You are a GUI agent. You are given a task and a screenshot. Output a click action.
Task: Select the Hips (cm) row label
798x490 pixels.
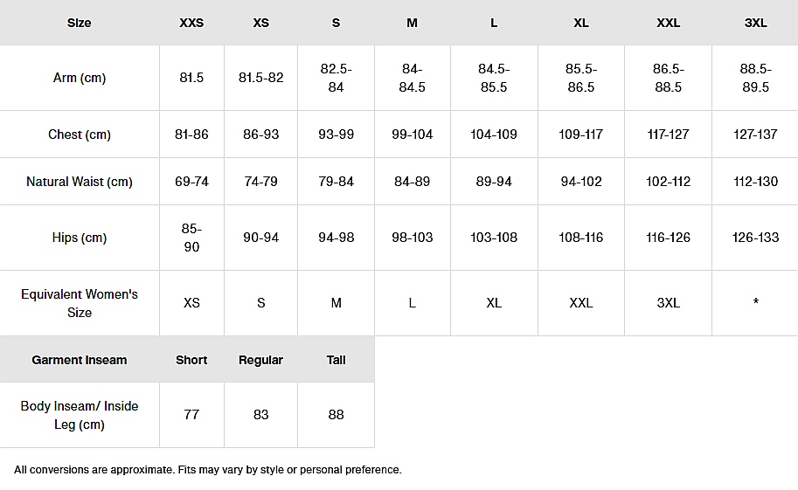(x=80, y=238)
